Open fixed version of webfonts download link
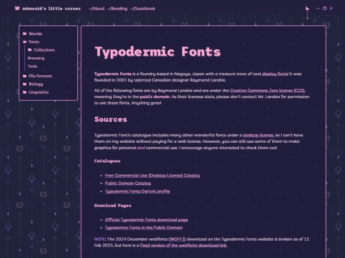This screenshot has width=345, height=258. (x=183, y=245)
